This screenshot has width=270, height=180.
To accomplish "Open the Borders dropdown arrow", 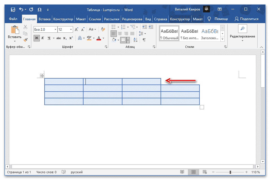I will [128, 40].
